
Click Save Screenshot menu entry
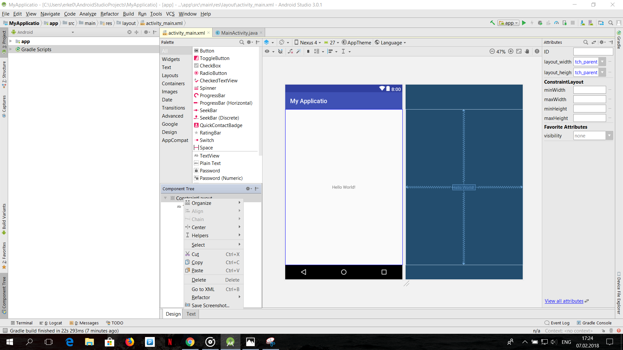(x=214, y=305)
